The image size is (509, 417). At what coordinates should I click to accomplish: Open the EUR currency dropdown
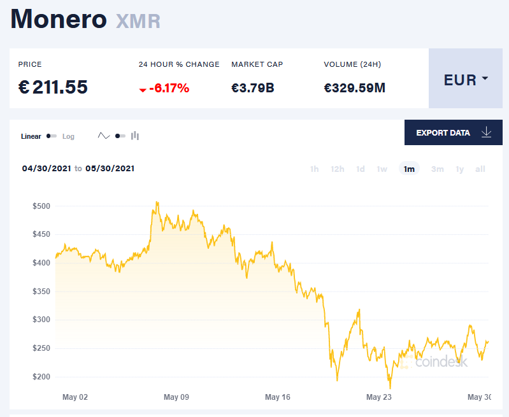pyautogui.click(x=466, y=78)
